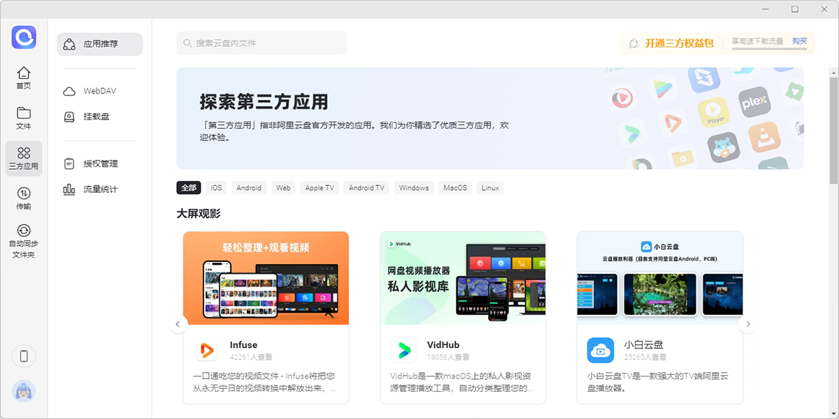The height and width of the screenshot is (419, 839).
Task: Show next apps with right carousel arrow
Action: (748, 324)
